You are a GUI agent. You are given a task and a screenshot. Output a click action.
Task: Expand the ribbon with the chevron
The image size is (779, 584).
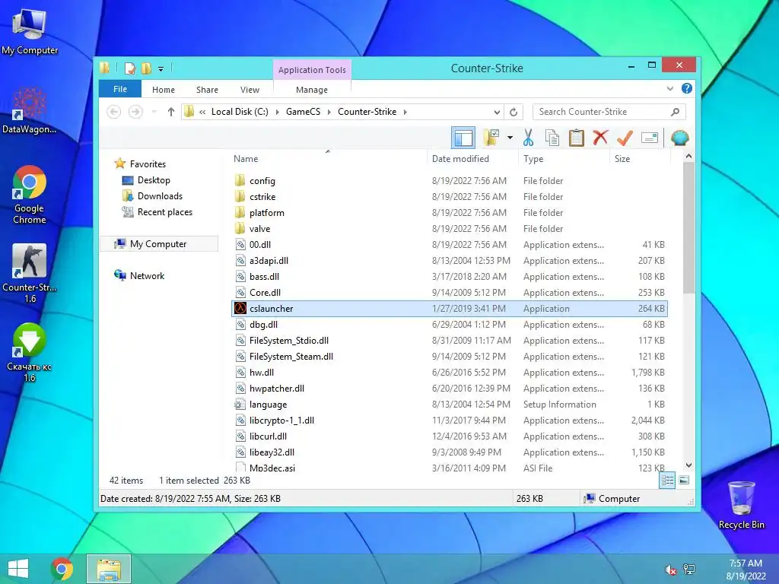click(x=669, y=88)
